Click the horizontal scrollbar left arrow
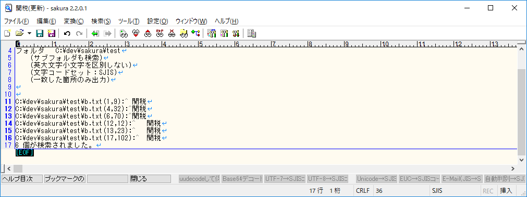The width and height of the screenshot is (527, 197). click(x=9, y=168)
